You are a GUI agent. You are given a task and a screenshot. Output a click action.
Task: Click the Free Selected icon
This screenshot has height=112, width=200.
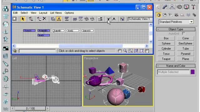92,19
